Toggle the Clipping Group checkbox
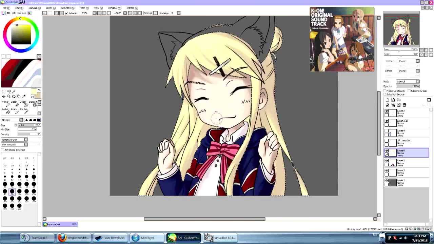The image size is (434, 244). [x=410, y=91]
